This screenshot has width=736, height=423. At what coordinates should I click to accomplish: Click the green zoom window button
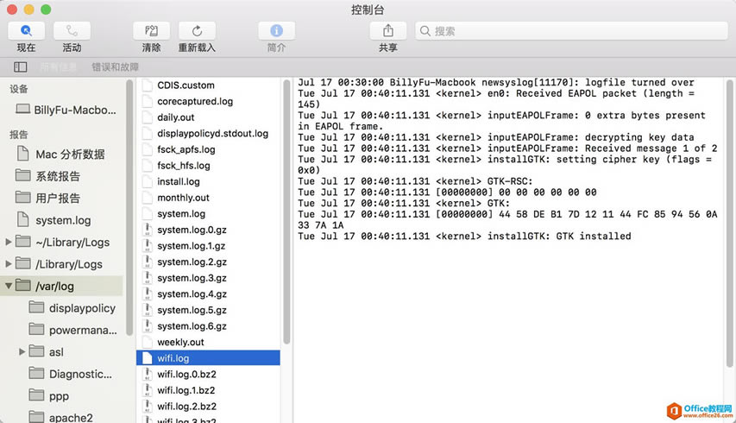pyautogui.click(x=46, y=9)
